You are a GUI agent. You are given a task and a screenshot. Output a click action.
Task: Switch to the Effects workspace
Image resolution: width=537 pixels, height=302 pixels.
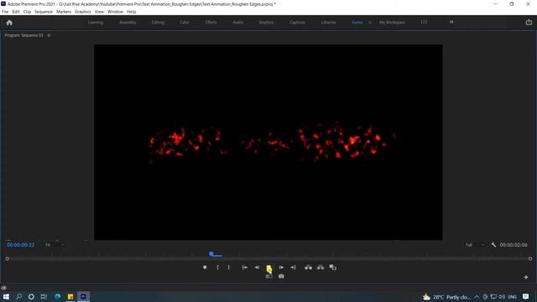tap(211, 23)
